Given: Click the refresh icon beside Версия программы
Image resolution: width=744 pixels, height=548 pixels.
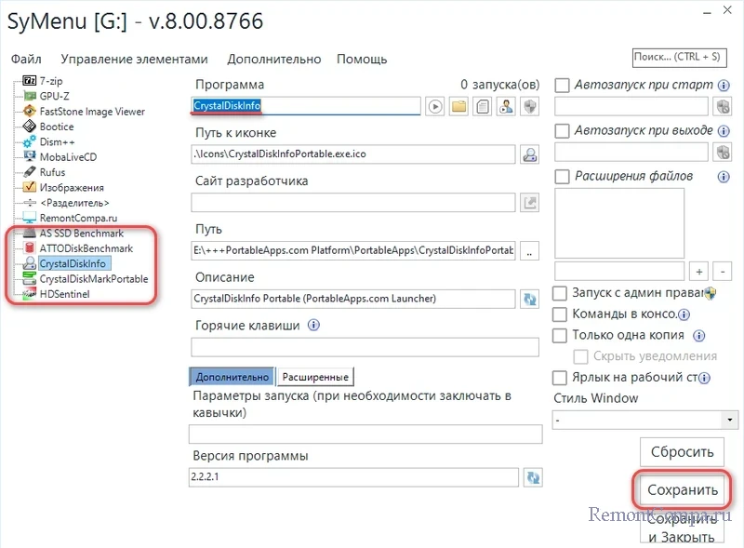Looking at the screenshot, I should point(533,477).
